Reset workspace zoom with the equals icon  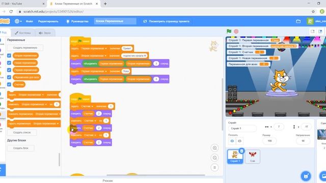pos(214,167)
